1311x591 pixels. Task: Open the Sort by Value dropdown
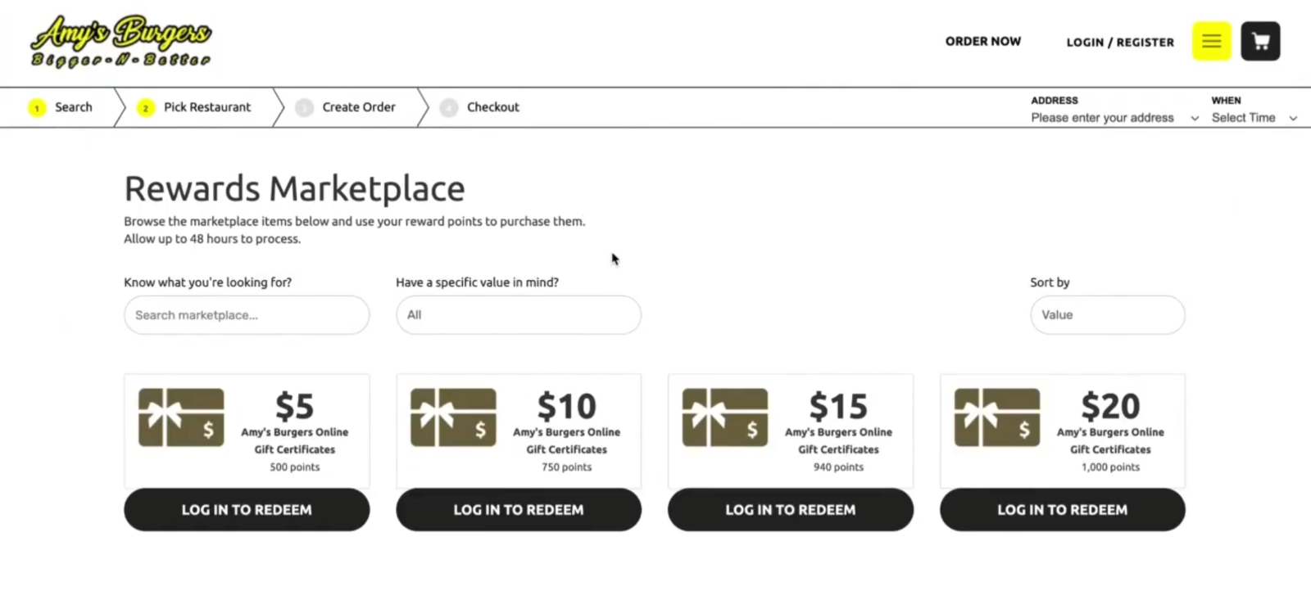tap(1107, 315)
